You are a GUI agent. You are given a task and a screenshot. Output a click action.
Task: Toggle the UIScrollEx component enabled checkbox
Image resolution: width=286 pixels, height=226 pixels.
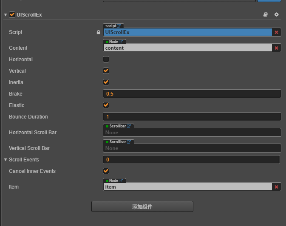(x=12, y=14)
